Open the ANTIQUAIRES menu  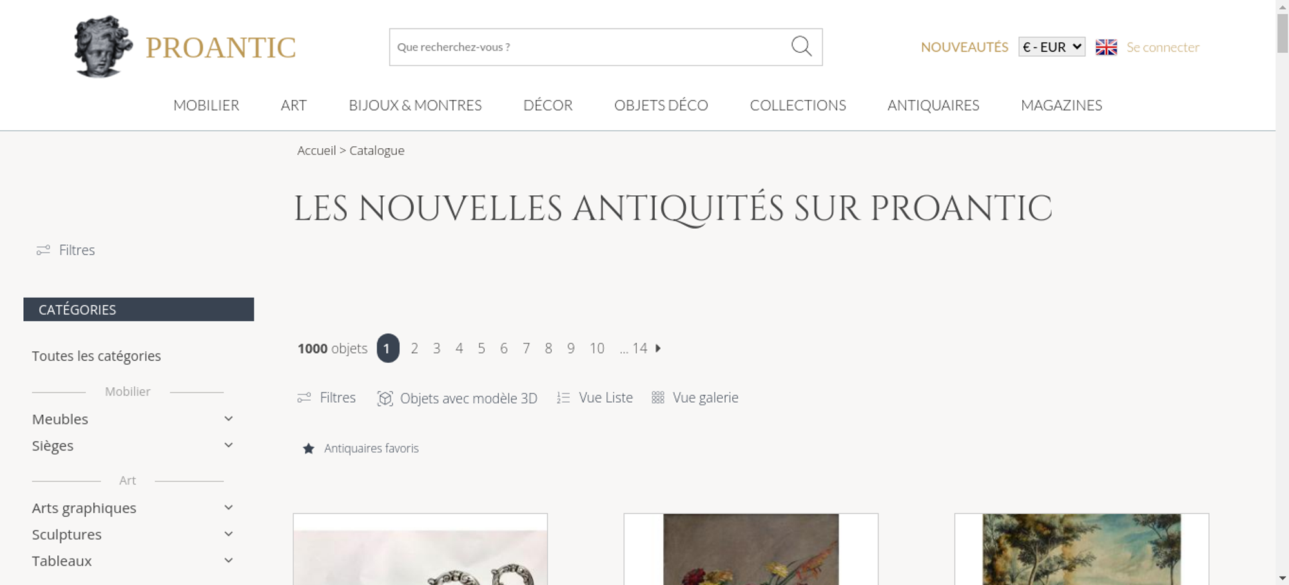(x=933, y=105)
